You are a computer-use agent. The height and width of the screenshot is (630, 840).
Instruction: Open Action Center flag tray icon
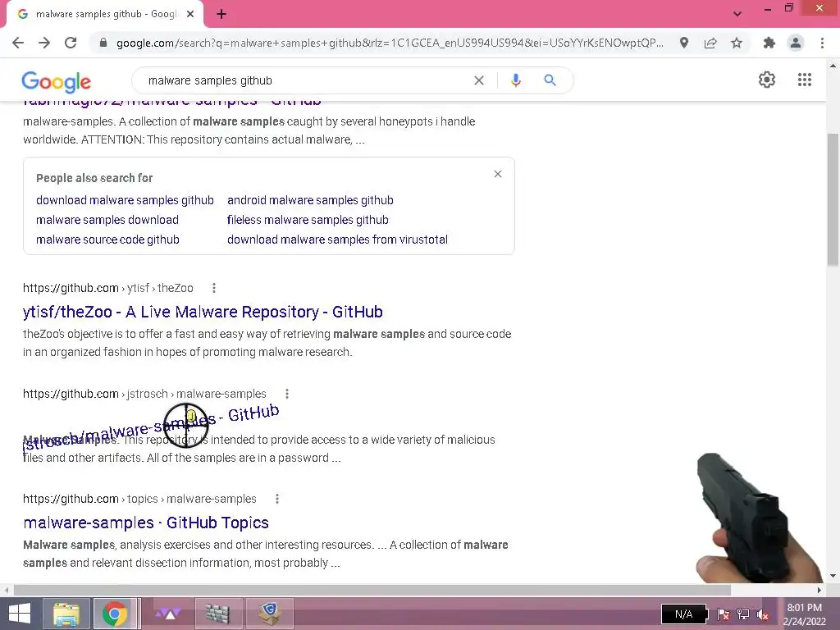[x=724, y=614]
